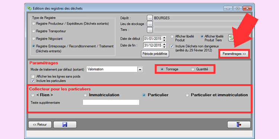Select Registre Producteur / Expéditeurs option
Screen dimensions: 279x139
[33, 24]
